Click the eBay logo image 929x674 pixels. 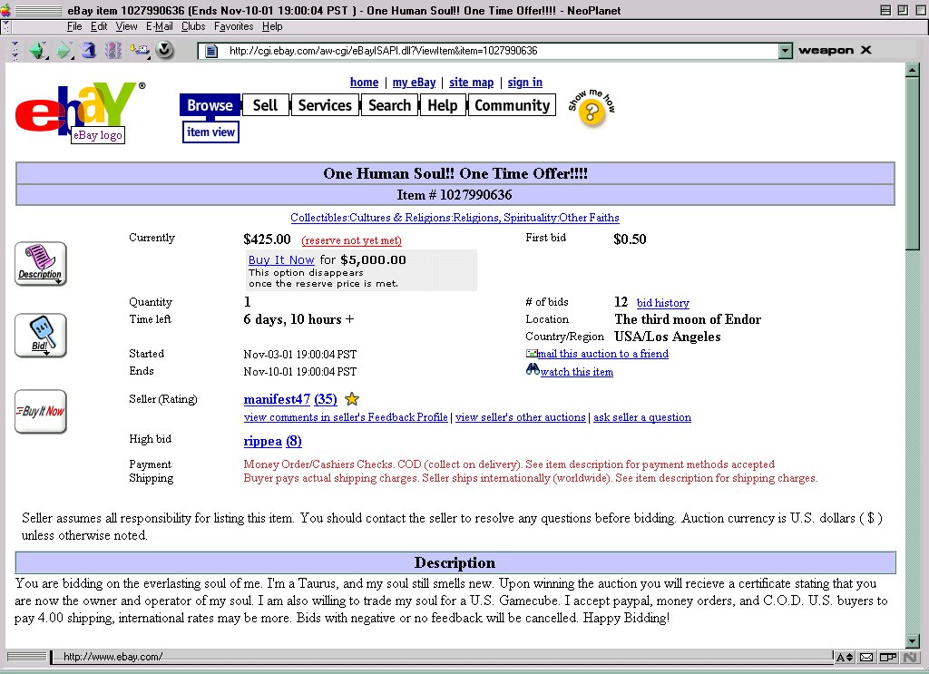[x=81, y=112]
